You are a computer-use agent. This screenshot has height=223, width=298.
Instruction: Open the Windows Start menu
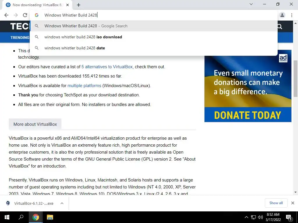click(7, 217)
